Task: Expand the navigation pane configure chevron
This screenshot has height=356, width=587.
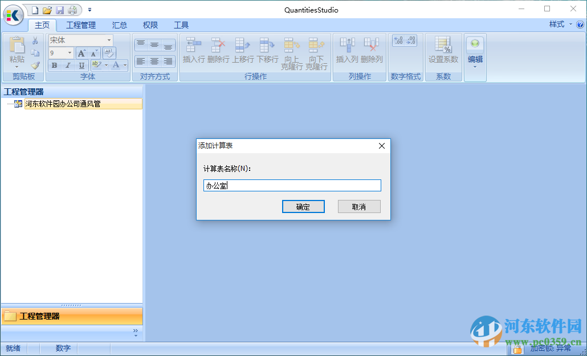Action: pyautogui.click(x=136, y=333)
